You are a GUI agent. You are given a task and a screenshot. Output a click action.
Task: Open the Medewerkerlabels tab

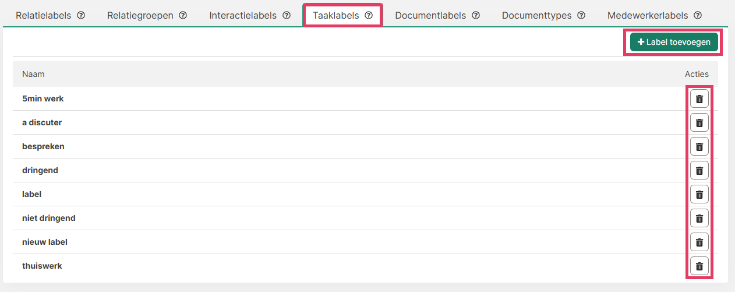(x=647, y=16)
